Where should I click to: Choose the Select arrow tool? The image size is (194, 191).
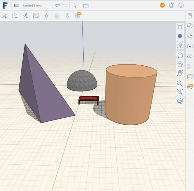[x=75, y=5]
